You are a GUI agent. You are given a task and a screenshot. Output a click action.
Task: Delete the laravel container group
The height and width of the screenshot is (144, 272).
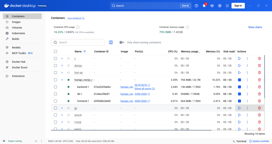259,115
